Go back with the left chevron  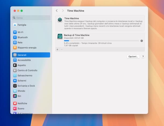coord(57,11)
